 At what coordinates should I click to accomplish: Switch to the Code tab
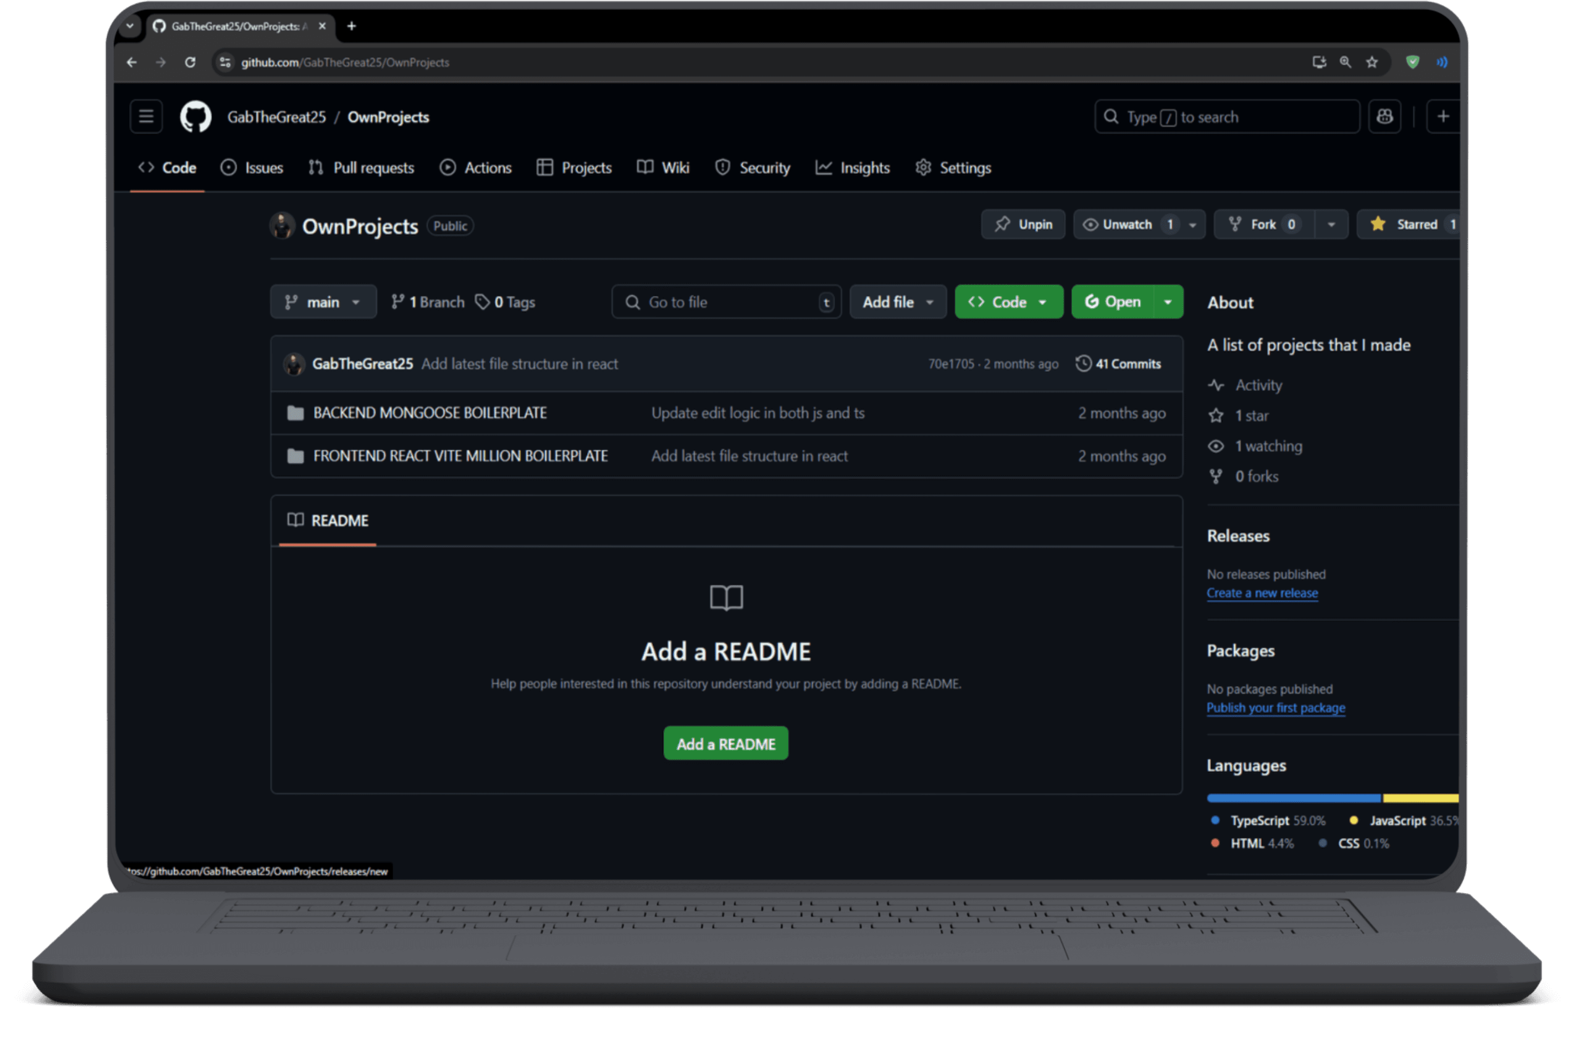point(167,167)
